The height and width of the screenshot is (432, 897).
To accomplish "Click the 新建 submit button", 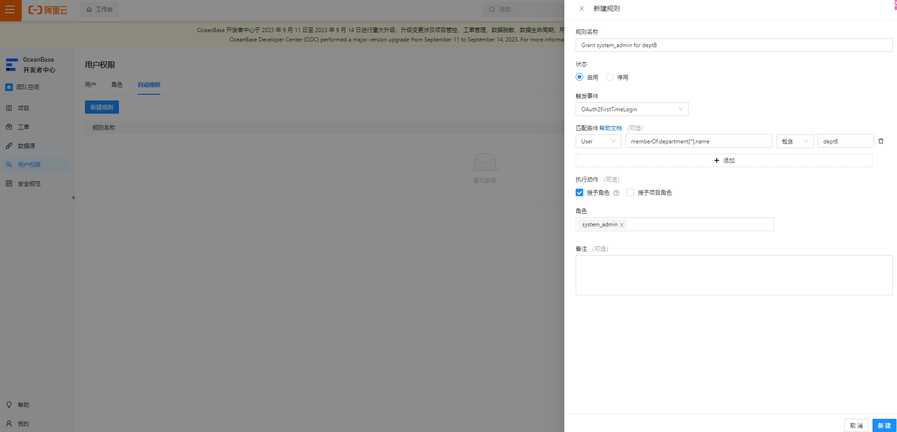I will pyautogui.click(x=884, y=425).
